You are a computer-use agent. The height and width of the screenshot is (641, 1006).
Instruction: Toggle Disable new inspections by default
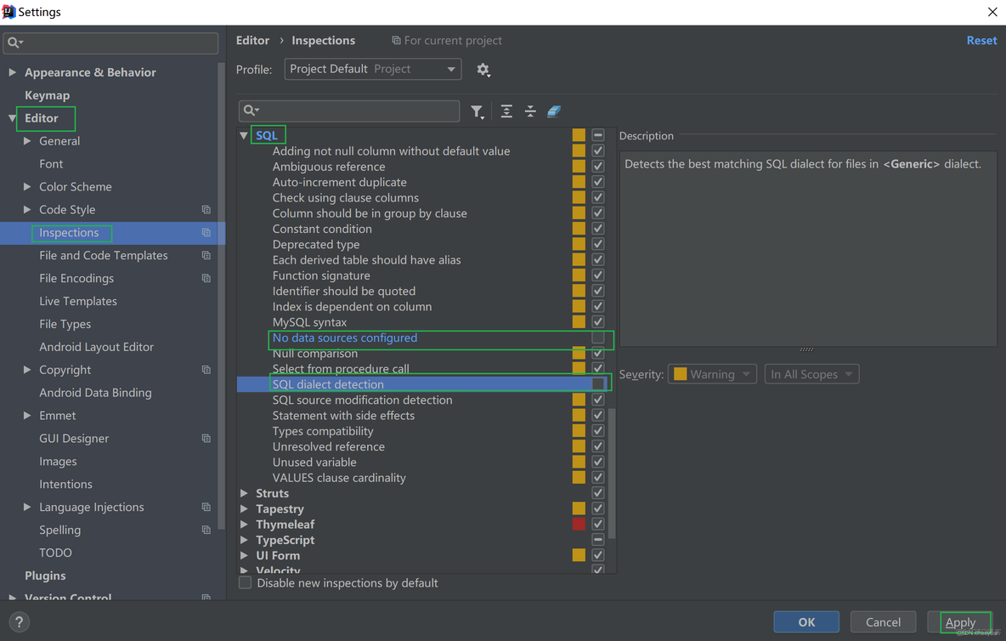(245, 583)
